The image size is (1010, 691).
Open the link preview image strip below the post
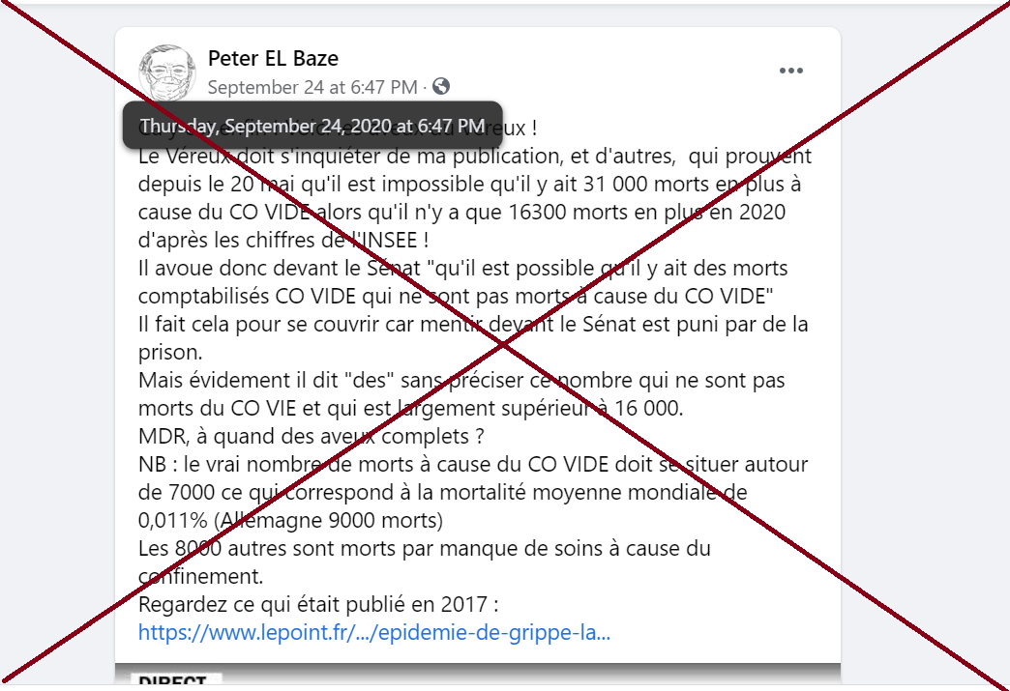click(478, 675)
